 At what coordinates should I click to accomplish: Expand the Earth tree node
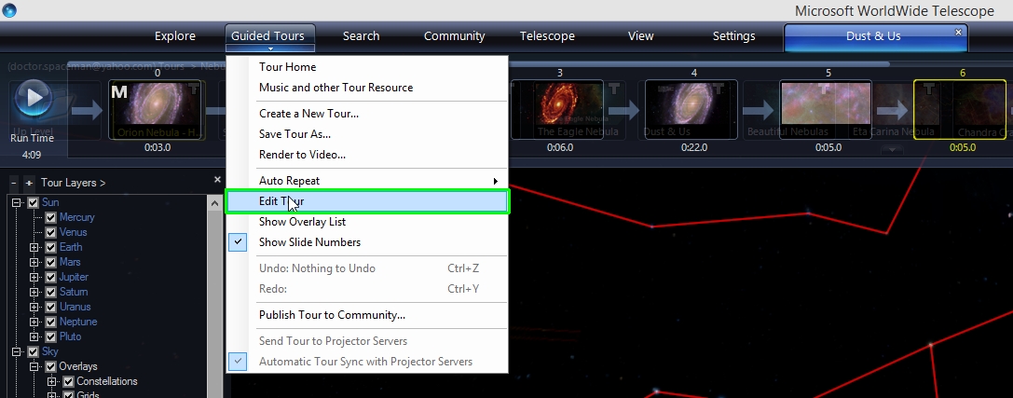[34, 247]
